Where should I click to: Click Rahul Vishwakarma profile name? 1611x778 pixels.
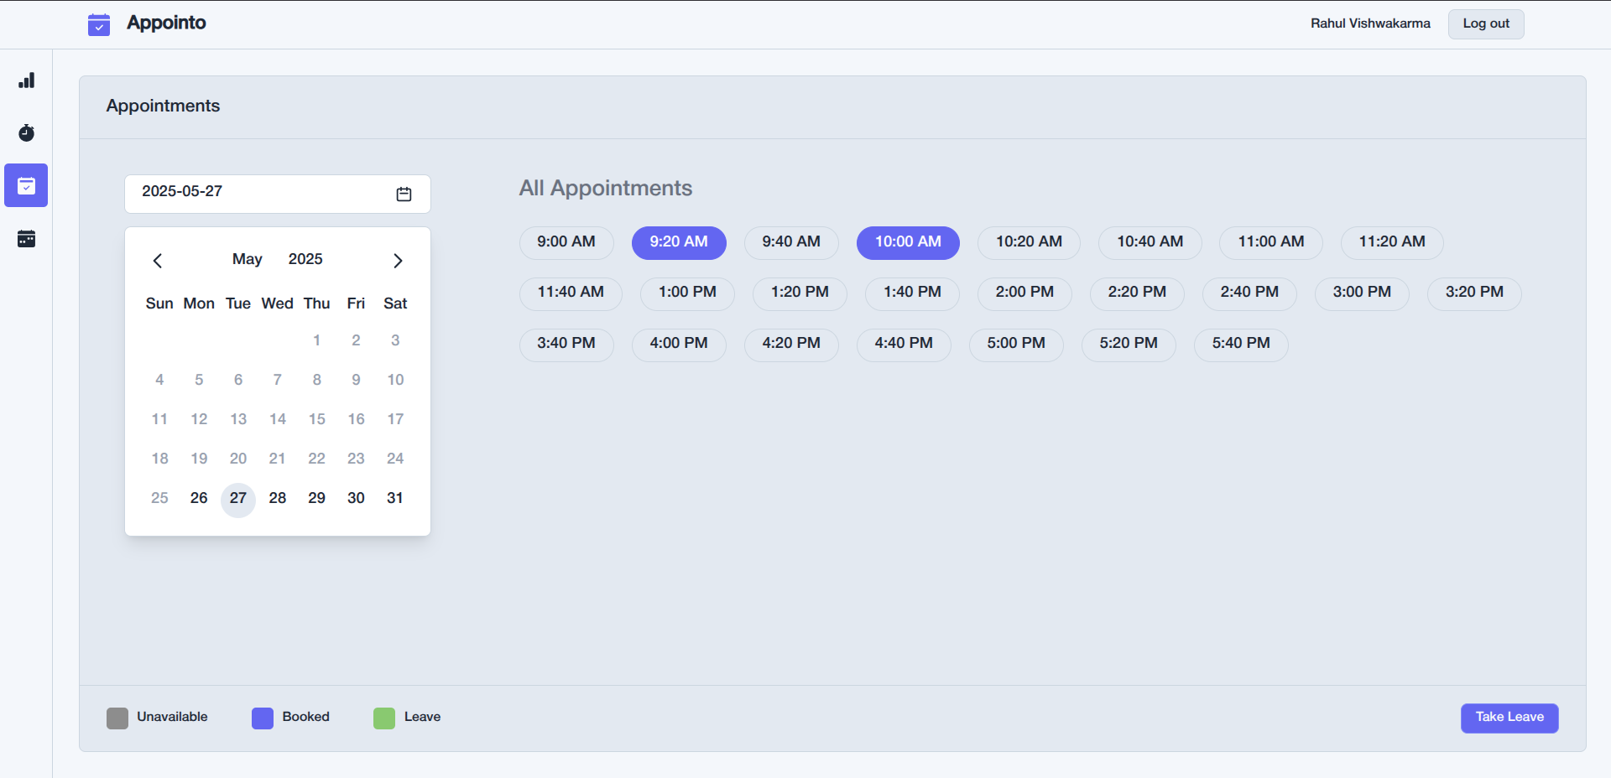(1369, 23)
